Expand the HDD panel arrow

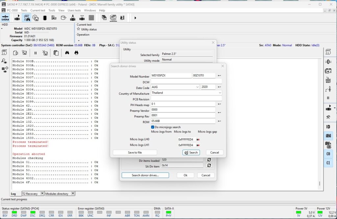click(x=2, y=29)
